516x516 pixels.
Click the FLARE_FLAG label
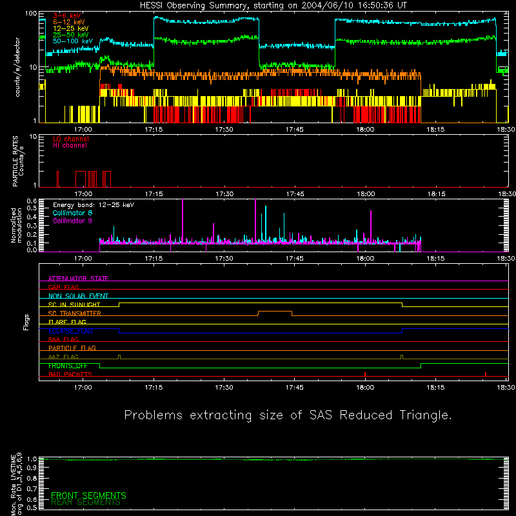click(67, 322)
